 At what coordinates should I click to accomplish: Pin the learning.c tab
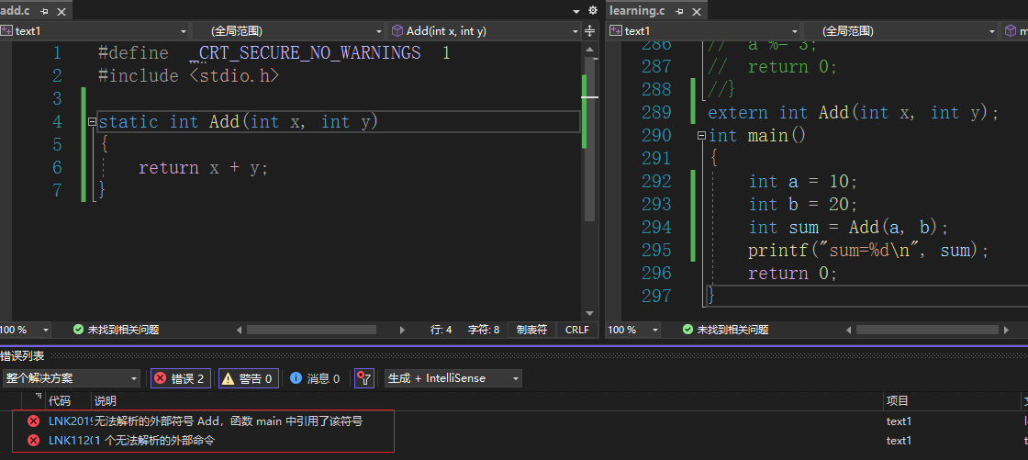[680, 11]
